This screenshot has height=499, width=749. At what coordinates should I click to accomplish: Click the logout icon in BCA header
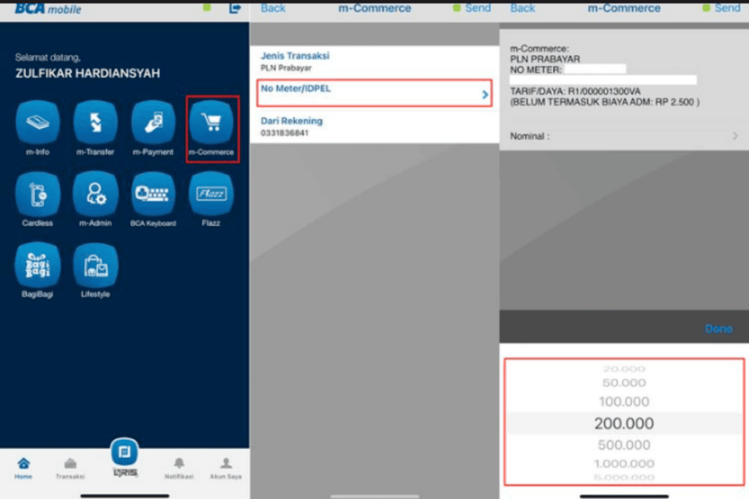235,8
